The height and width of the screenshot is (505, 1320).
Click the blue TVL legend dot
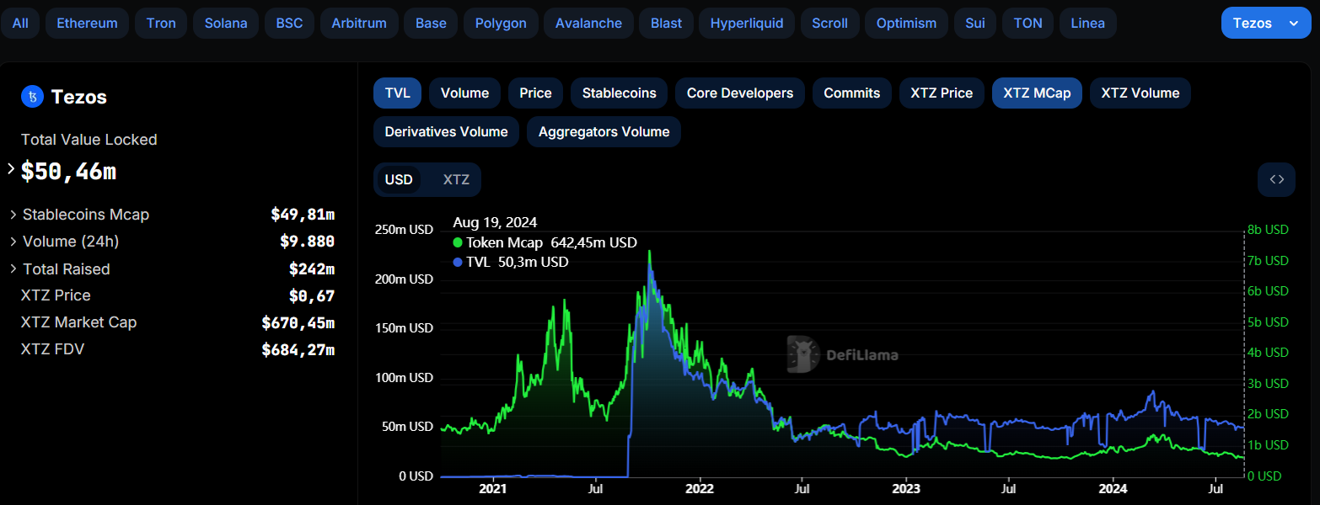(458, 262)
